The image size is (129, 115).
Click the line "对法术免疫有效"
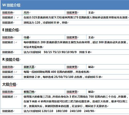(x=33, y=47)
